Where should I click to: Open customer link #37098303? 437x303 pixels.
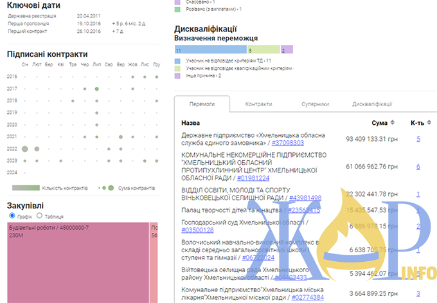(288, 143)
